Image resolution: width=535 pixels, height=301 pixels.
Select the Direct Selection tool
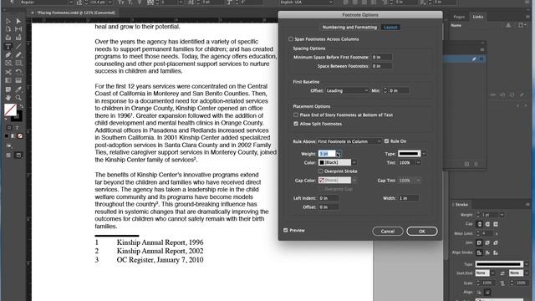click(x=18, y=21)
